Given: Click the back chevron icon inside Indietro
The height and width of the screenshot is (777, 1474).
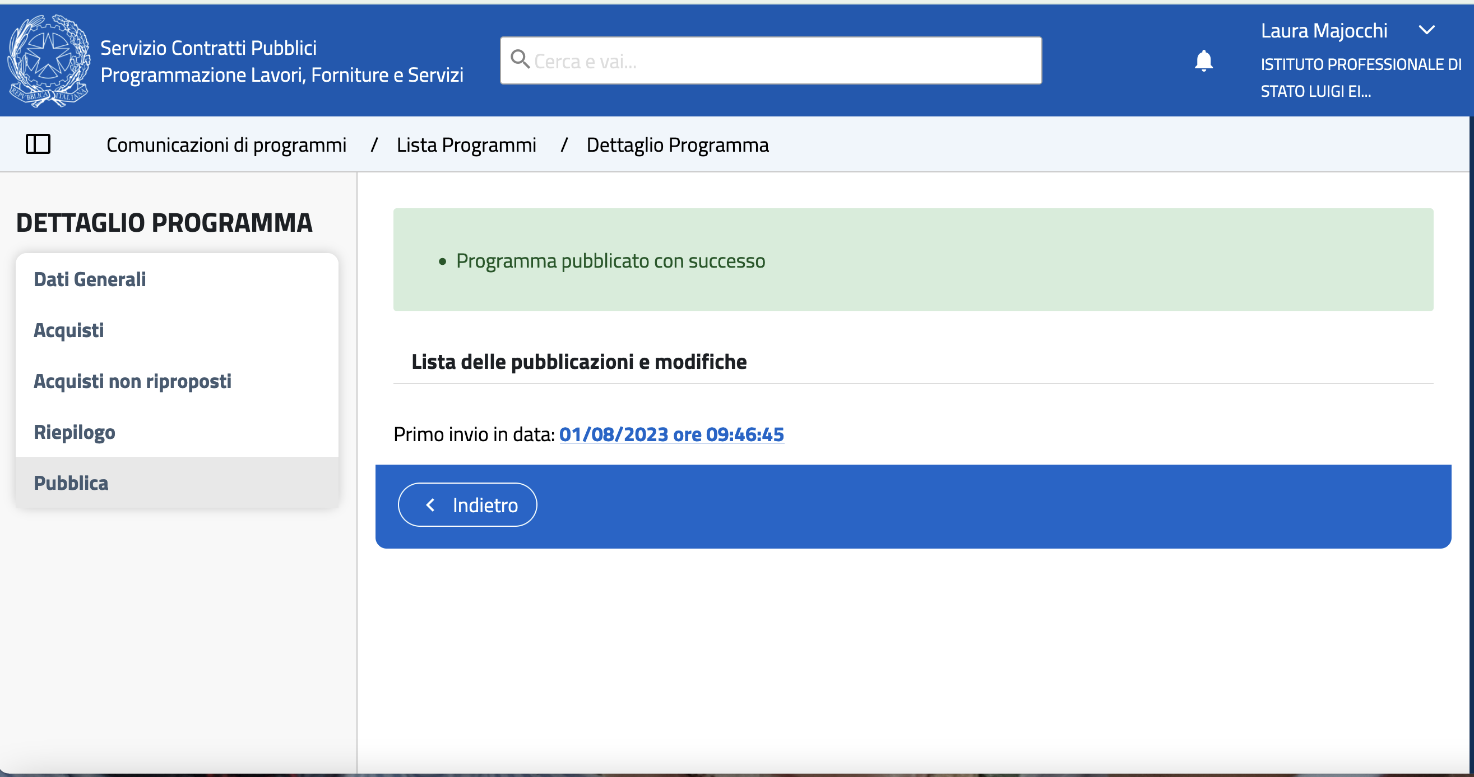Looking at the screenshot, I should click(x=431, y=505).
